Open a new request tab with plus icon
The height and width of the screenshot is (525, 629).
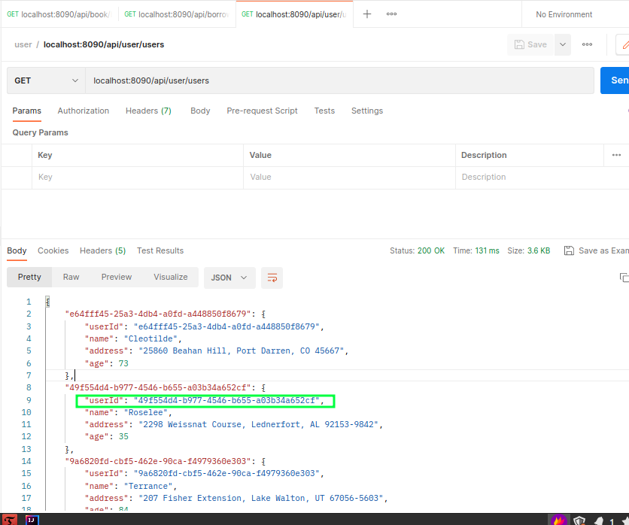(366, 14)
